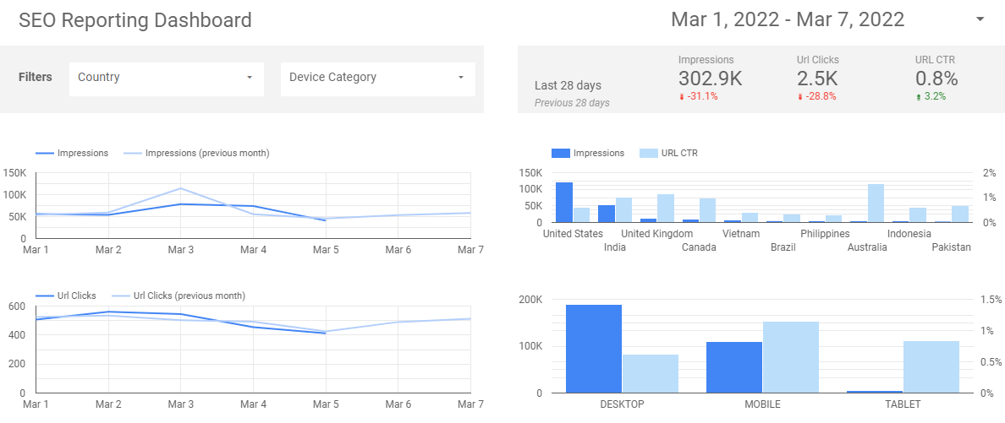
Task: Click the Impressions 302.9K scorecard
Action: point(710,79)
